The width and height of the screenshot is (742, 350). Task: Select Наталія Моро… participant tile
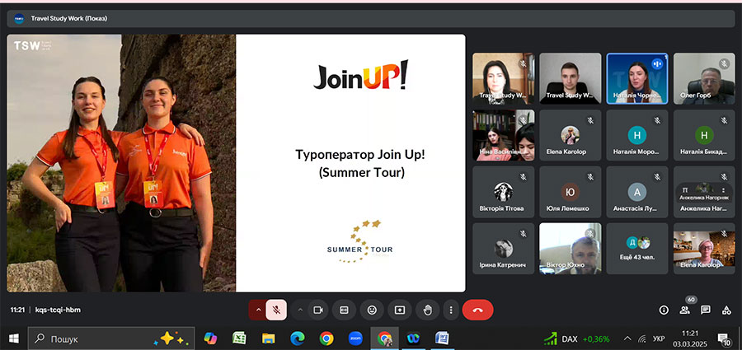click(x=637, y=135)
